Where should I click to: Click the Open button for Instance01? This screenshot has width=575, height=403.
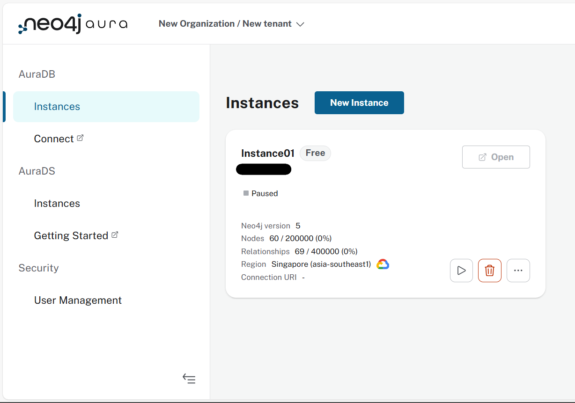coord(496,157)
